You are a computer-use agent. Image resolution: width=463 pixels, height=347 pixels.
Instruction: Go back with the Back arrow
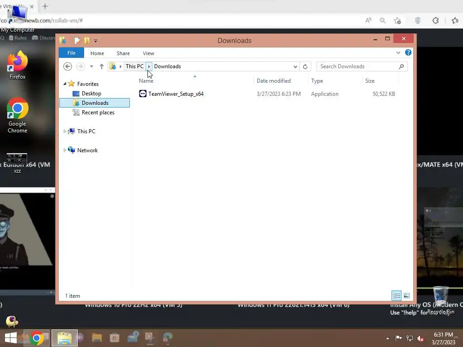tap(68, 66)
